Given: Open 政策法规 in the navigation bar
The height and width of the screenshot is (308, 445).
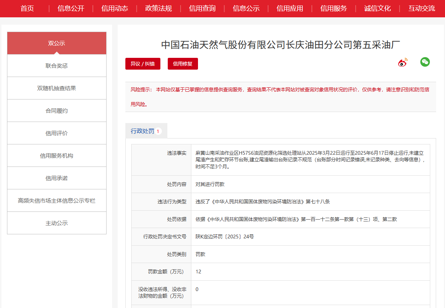Looking at the screenshot, I should click(159, 8).
